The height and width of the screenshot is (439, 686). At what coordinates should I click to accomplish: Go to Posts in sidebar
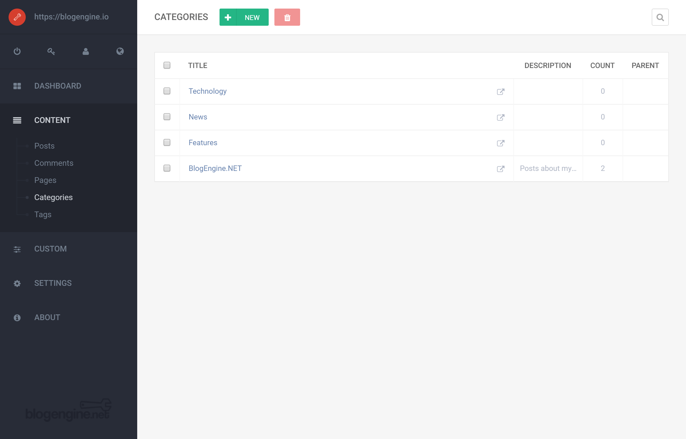(44, 146)
